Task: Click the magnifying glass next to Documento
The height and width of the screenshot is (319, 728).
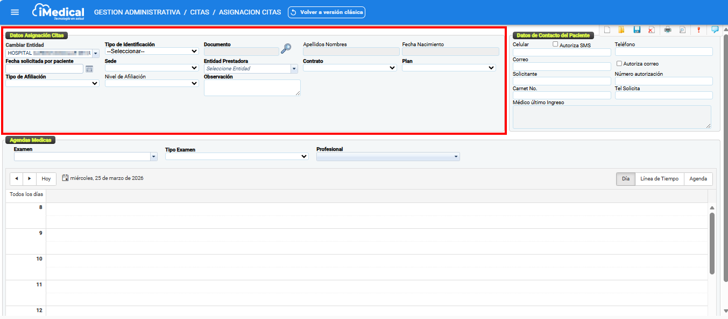Action: (286, 49)
